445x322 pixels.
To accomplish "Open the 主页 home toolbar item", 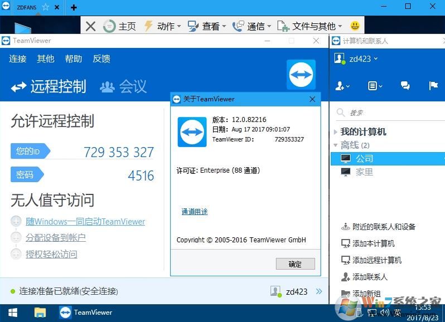I will 119,26.
